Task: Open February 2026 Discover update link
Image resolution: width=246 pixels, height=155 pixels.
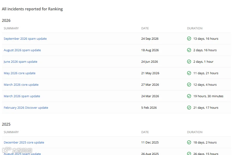Action: click(26, 108)
